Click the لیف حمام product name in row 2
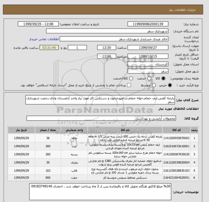 tap(125, 147)
